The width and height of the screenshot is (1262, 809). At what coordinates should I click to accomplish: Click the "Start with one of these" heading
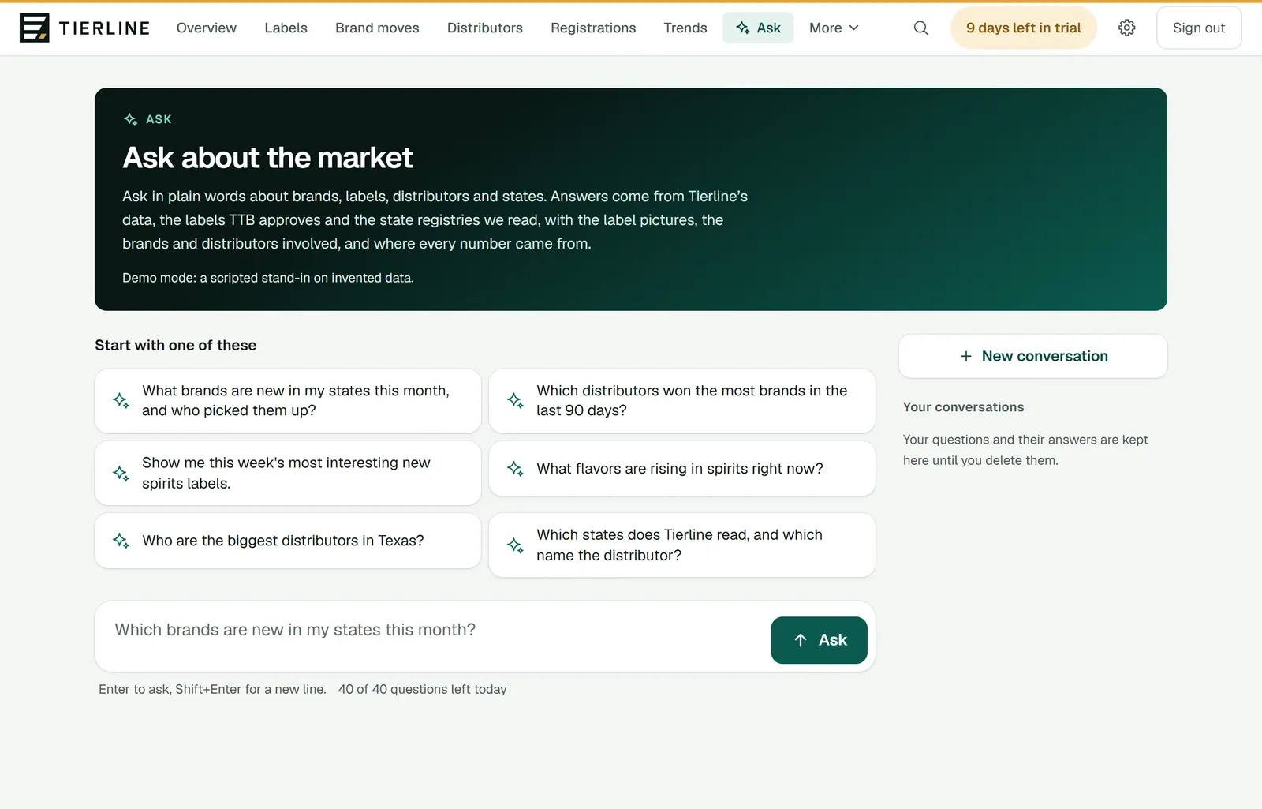coord(176,345)
